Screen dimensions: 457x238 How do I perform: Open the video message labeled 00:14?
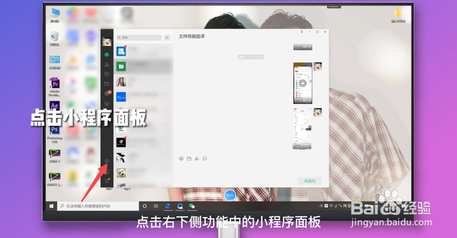click(302, 47)
